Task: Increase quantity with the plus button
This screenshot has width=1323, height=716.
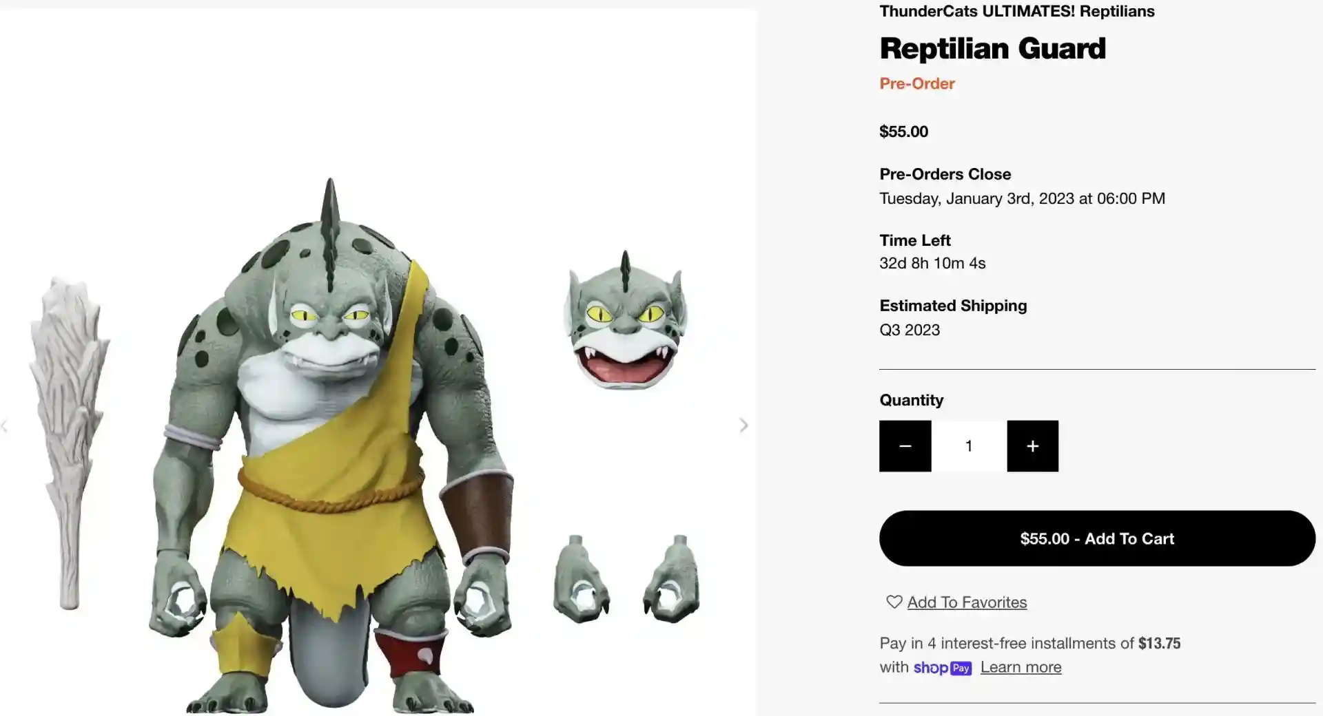Action: [x=1032, y=446]
